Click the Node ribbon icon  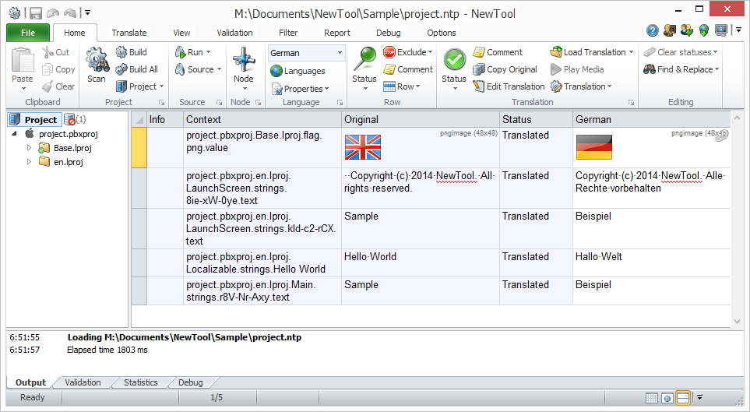click(244, 59)
